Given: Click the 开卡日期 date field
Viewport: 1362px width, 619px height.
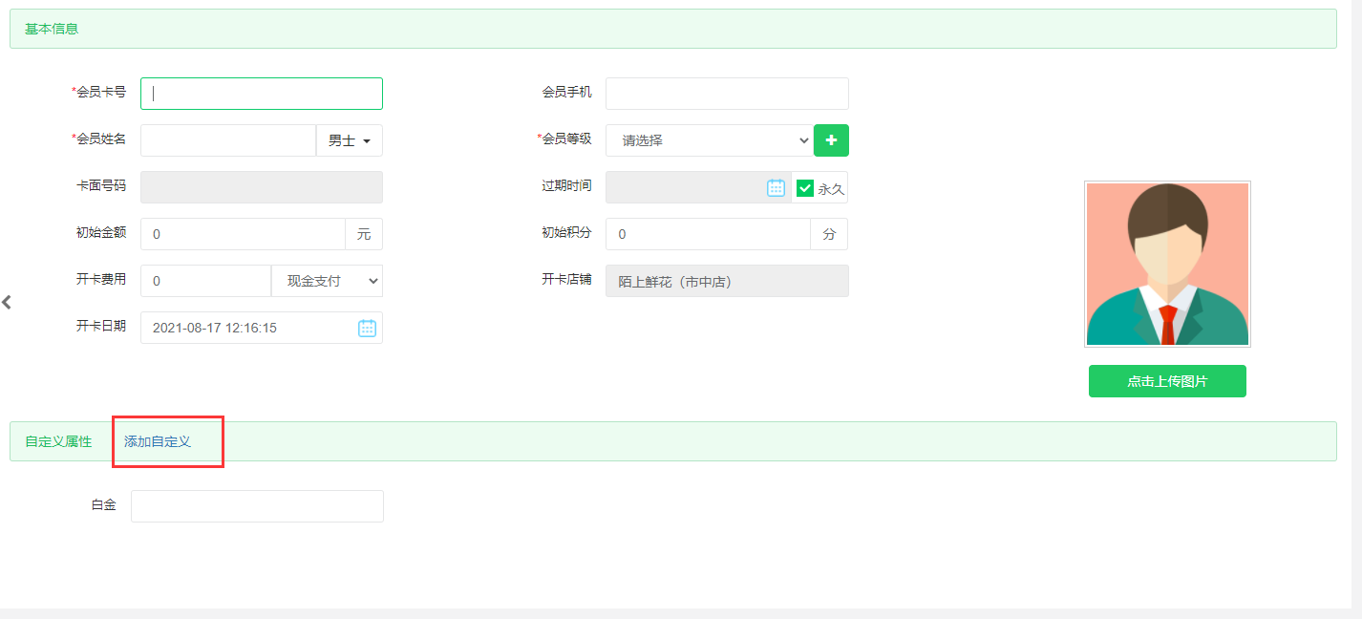Looking at the screenshot, I should 262,328.
